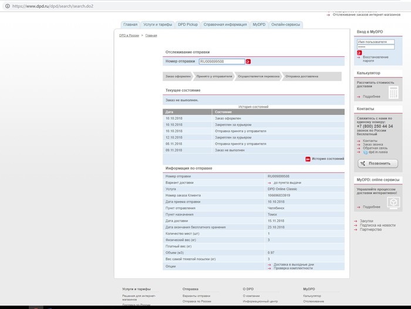
Task: Open the Восстановление пароля link
Action: coord(375,59)
